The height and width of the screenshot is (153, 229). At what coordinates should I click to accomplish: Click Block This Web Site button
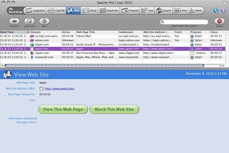click(114, 109)
